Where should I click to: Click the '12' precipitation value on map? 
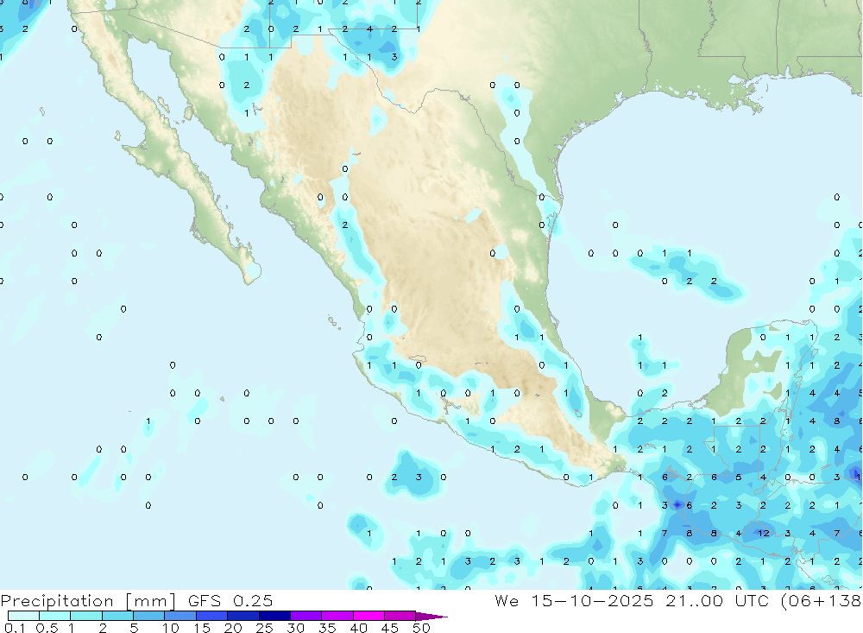coord(764,534)
